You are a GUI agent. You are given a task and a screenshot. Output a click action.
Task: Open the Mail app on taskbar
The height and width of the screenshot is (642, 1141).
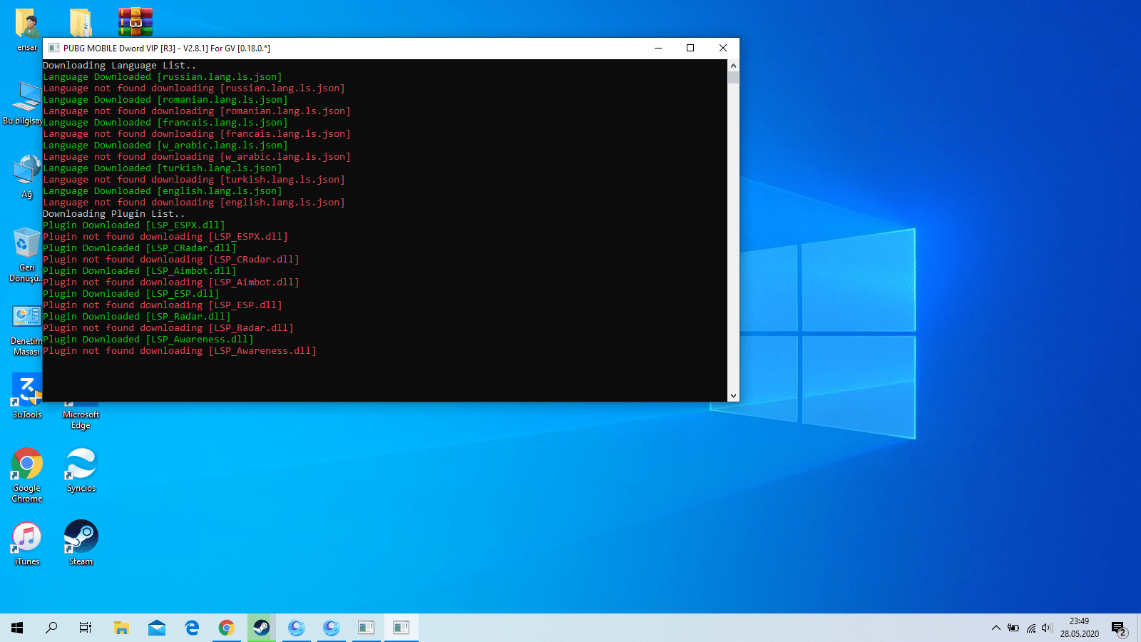[157, 628]
